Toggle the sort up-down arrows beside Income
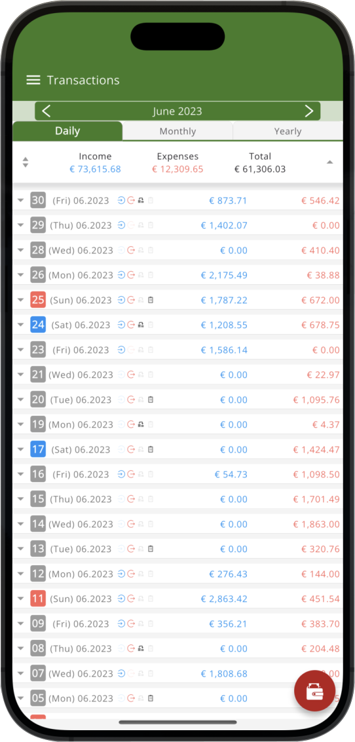 pos(26,162)
